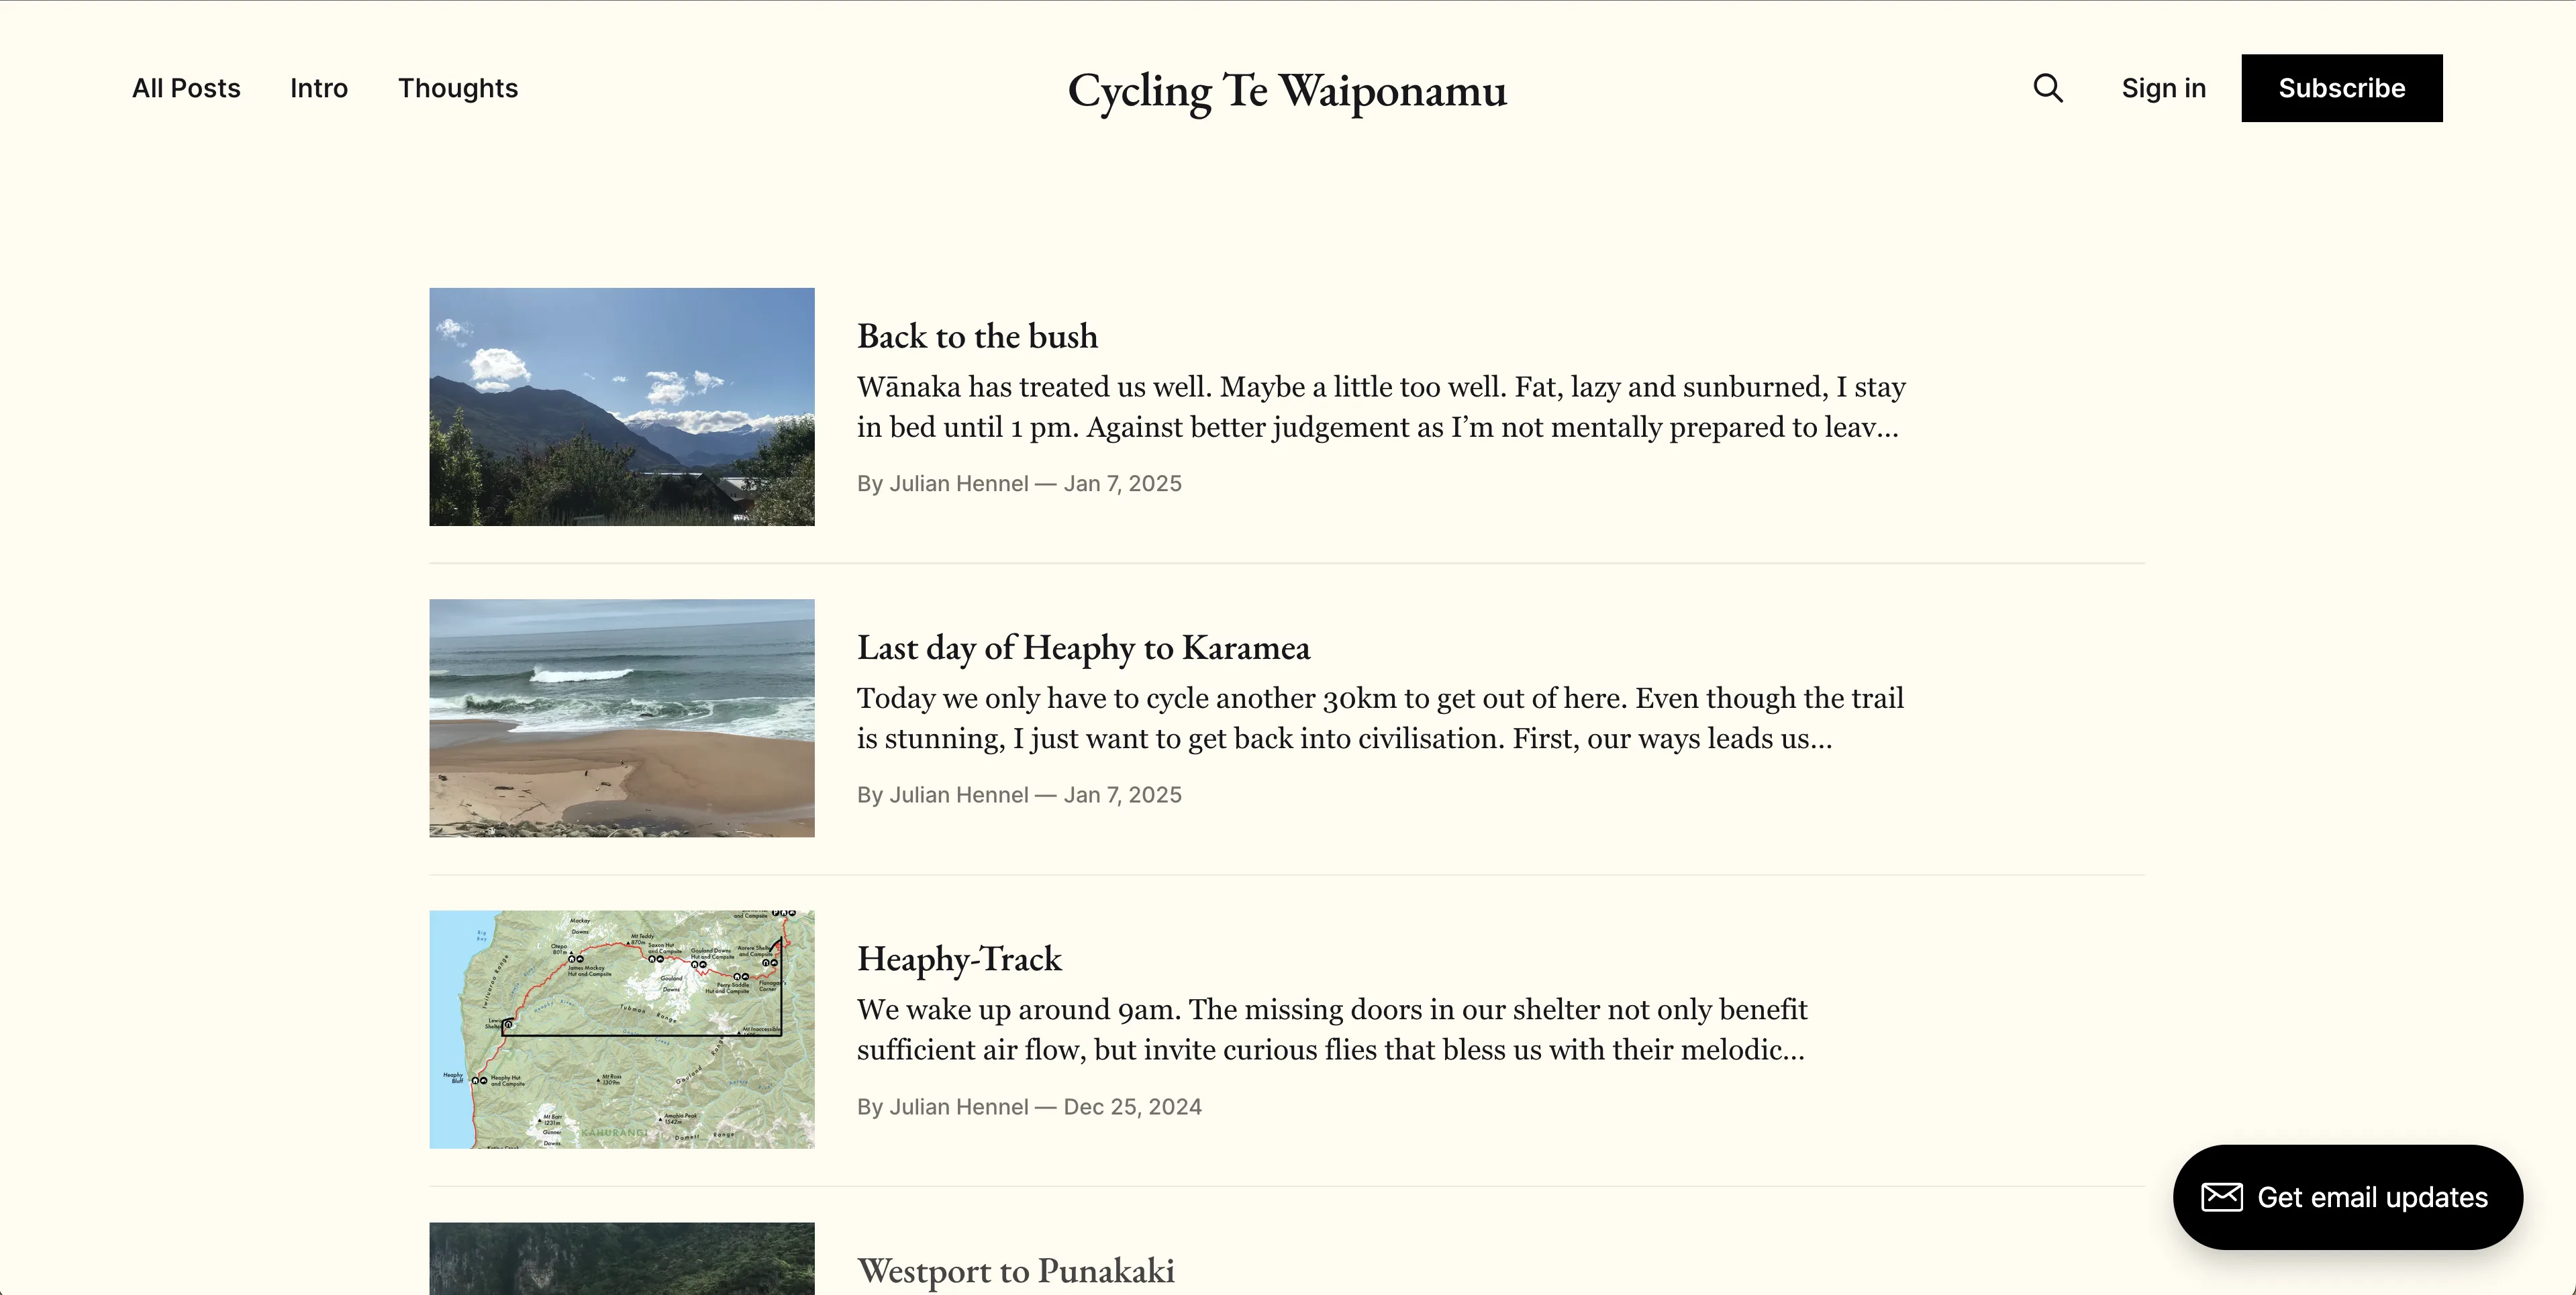2576x1295 pixels.
Task: Open the "Heaphy-Track" post title
Action: pos(959,959)
